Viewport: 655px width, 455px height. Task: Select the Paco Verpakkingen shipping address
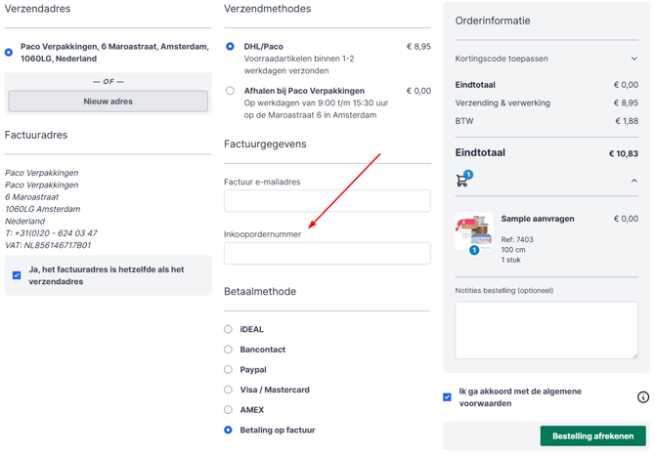coord(9,53)
